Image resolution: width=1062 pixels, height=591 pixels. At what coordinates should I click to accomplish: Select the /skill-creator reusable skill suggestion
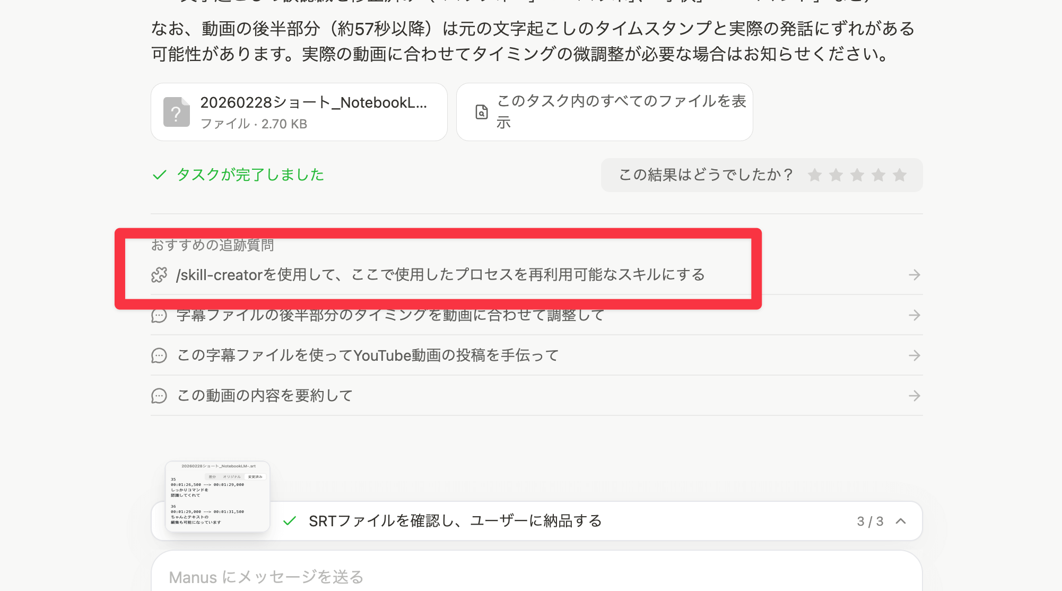pos(440,275)
